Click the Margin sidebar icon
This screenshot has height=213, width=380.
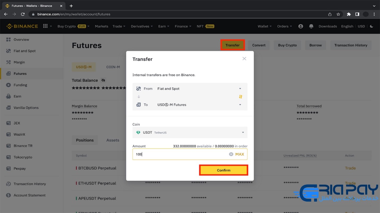[x=9, y=62]
